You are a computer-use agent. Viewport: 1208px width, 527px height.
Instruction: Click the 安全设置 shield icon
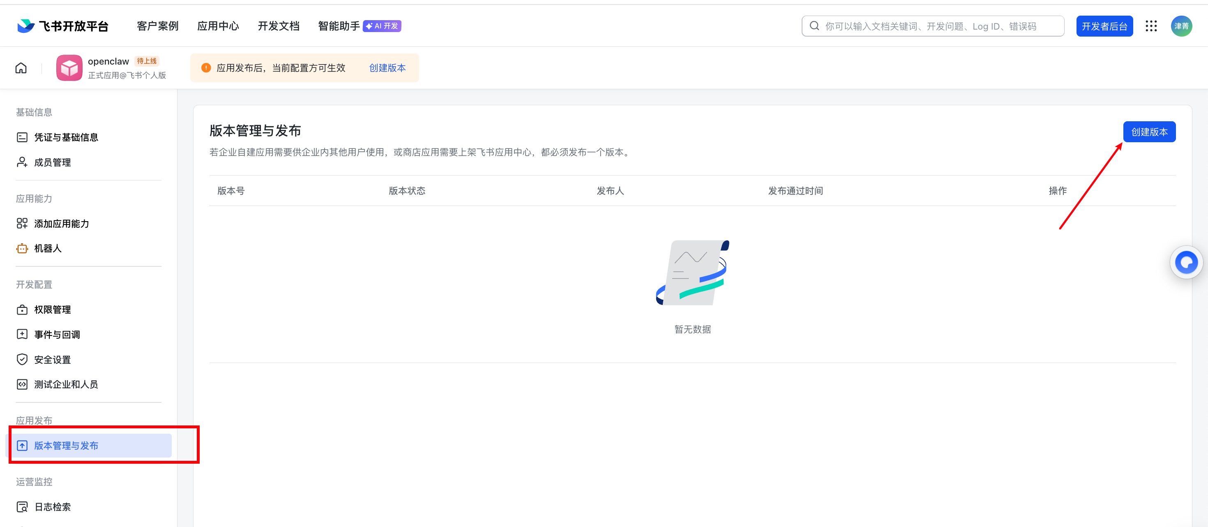click(x=22, y=359)
